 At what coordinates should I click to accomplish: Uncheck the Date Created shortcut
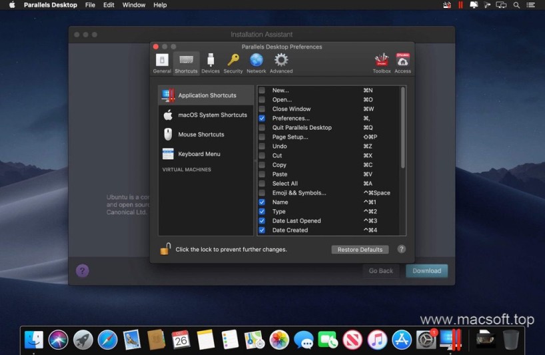262,230
